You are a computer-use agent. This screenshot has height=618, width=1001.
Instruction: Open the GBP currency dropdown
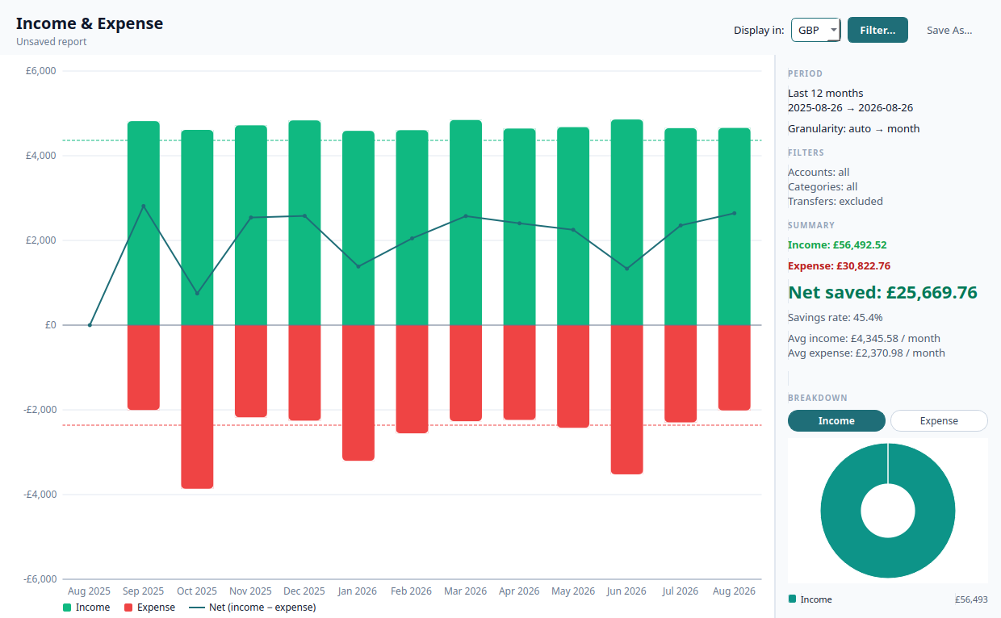click(x=816, y=30)
